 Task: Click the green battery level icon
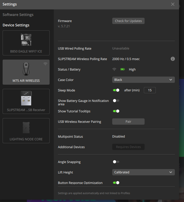[x=123, y=69]
